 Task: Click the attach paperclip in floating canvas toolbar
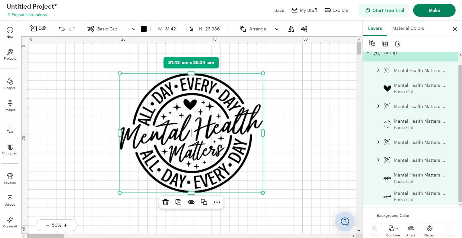[191, 202]
